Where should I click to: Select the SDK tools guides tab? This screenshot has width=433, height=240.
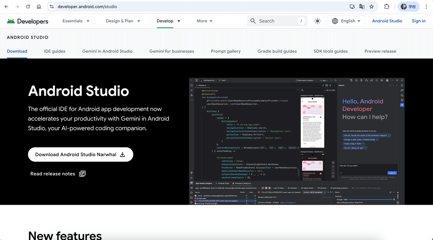point(330,51)
